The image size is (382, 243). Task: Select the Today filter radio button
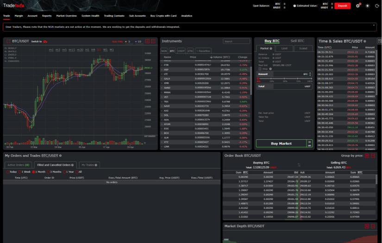(x=8, y=172)
